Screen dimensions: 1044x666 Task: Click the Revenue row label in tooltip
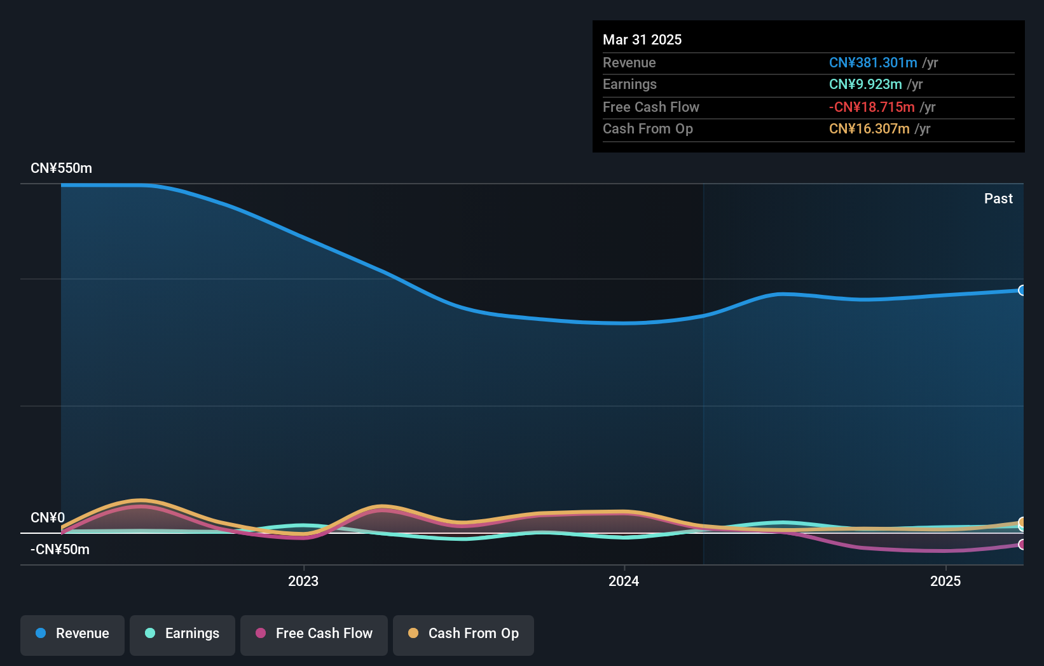(629, 63)
